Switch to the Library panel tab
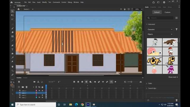The width and height of the screenshot is (190, 107). pos(170,7)
